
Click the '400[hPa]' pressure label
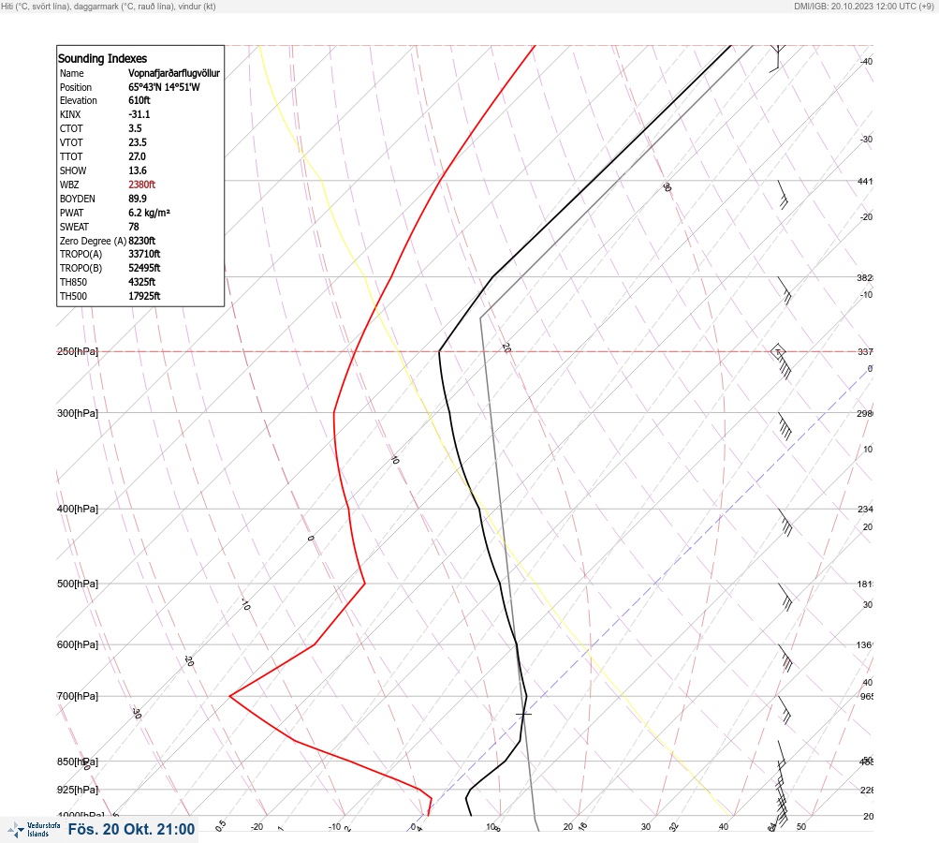78,509
